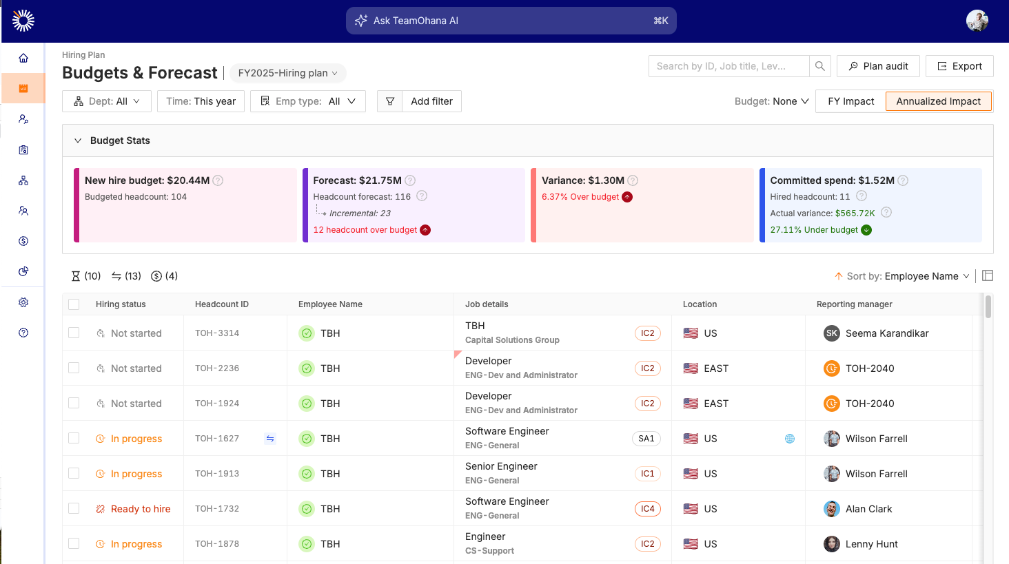Open the Help question mark icon
This screenshot has width=1009, height=564.
coord(23,332)
